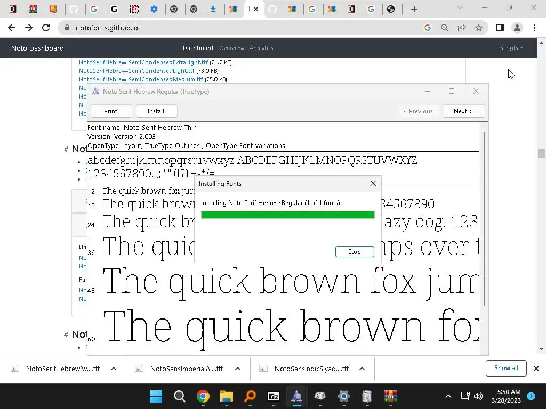
Task: Switch to the blue gear settings tab
Action: 154,9
